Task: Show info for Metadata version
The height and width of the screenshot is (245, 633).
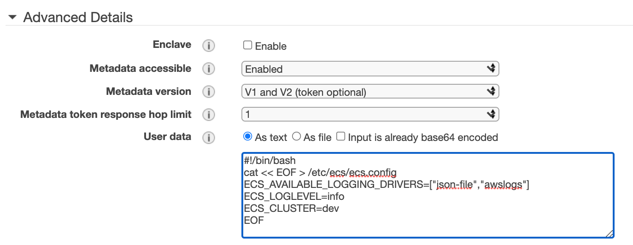Action: 209,92
